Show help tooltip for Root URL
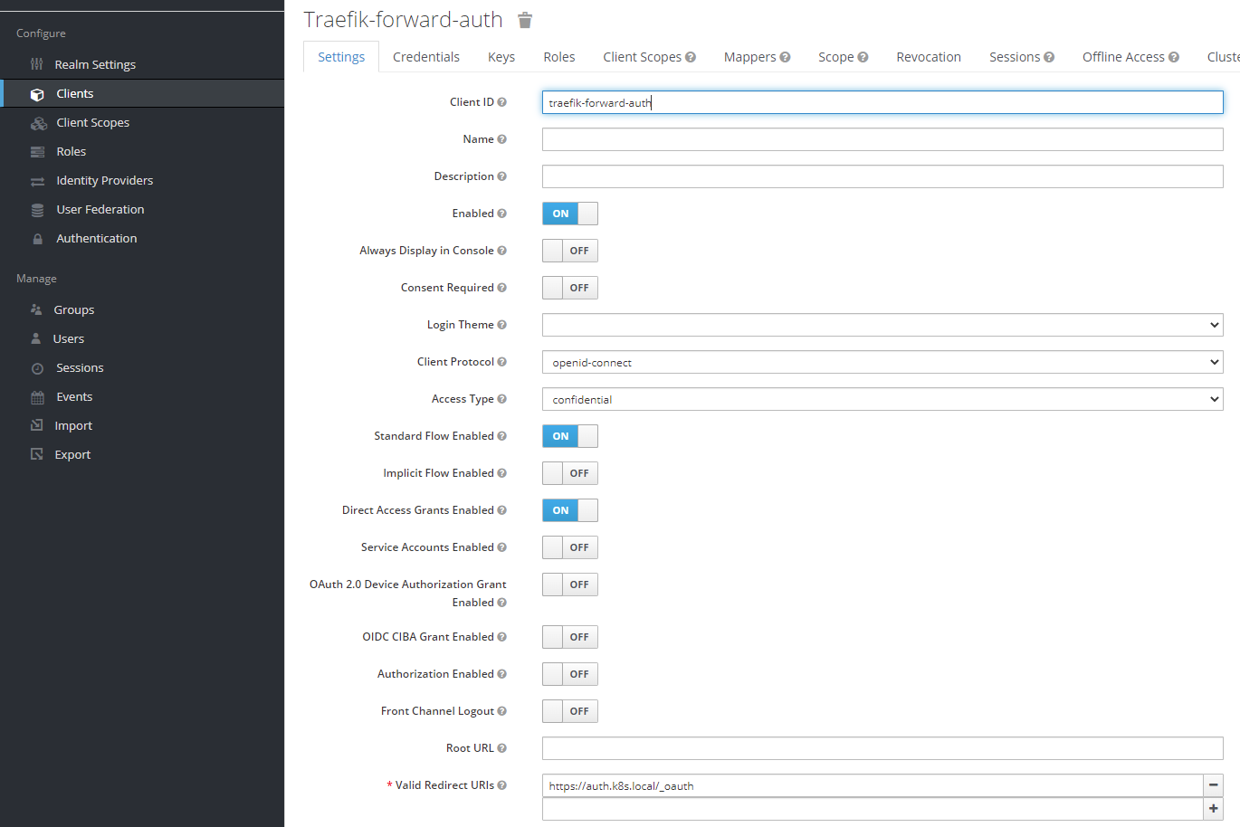 (501, 748)
